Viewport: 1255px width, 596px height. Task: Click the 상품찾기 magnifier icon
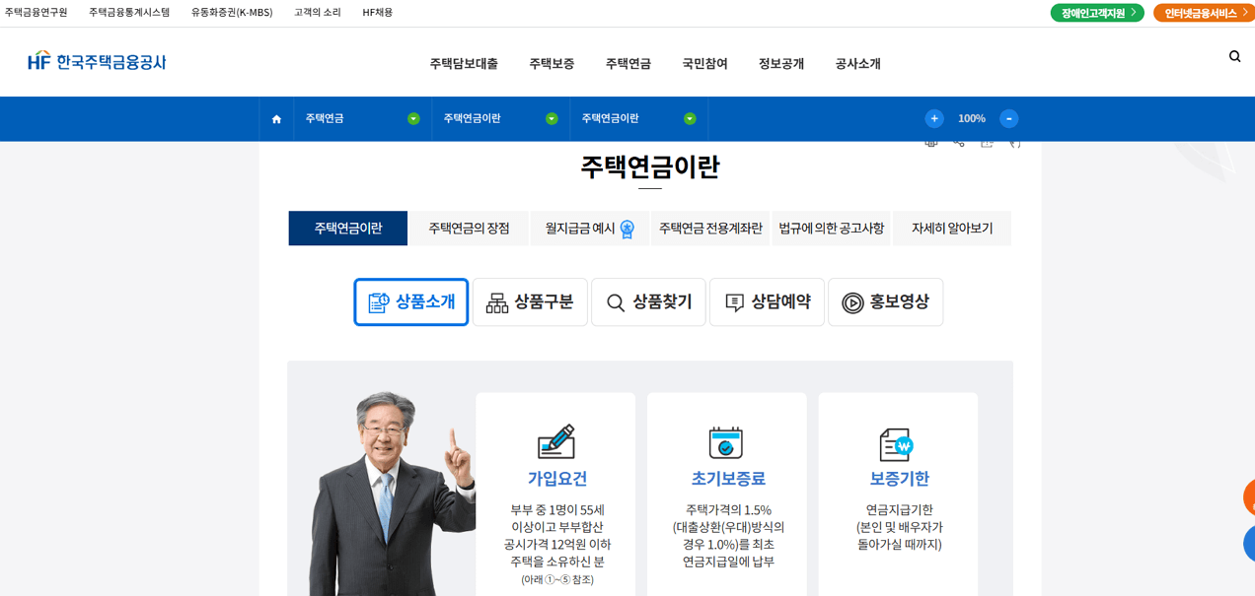(x=615, y=302)
